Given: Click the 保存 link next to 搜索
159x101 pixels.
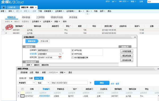Looking at the screenshot, I should pyautogui.click(x=112, y=84).
